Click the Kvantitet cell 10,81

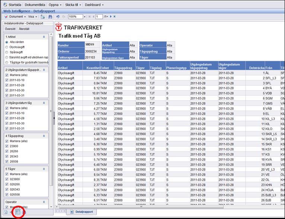pyautogui.click(x=96, y=93)
